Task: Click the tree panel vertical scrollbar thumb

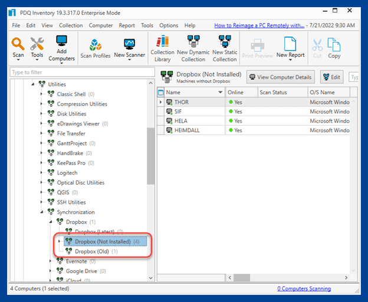Action: click(x=150, y=156)
